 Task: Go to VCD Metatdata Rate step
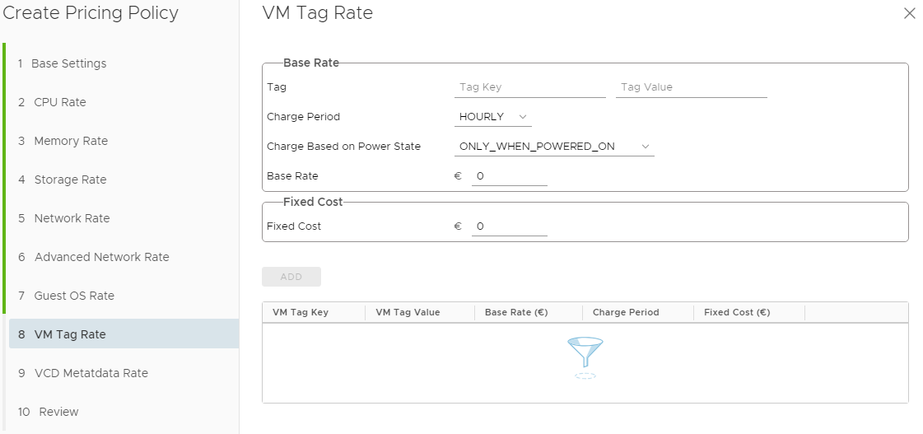point(91,373)
